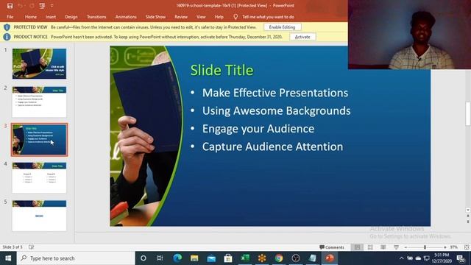Go to the Animations tab
Viewport: 471px width, 265px height.
126,17
